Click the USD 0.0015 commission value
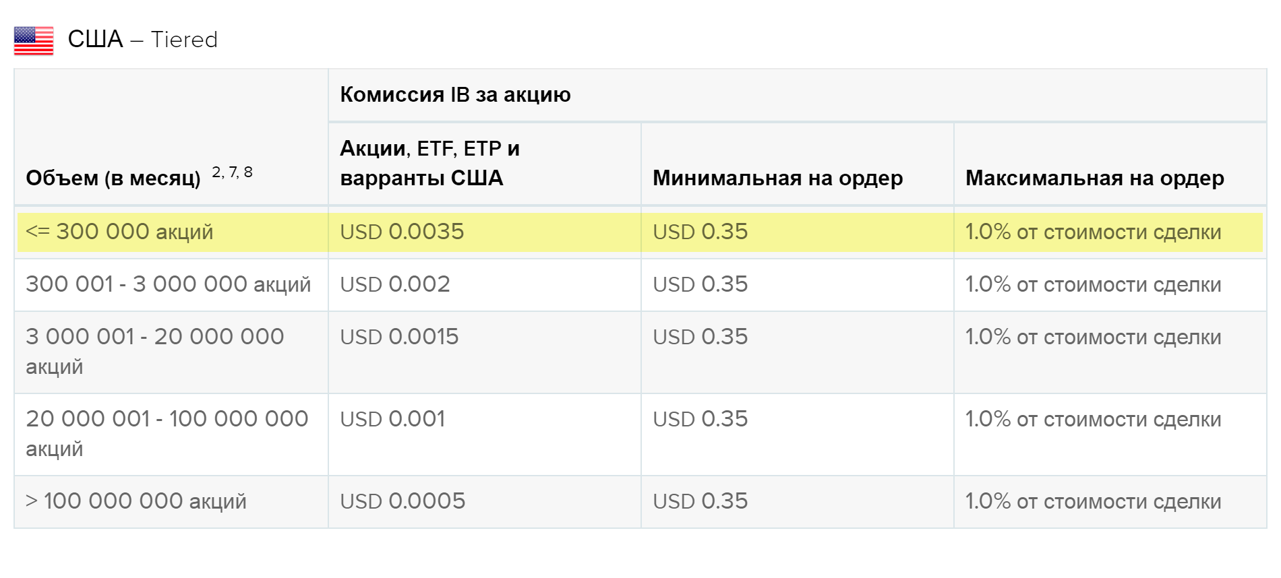1281x578 pixels. (x=399, y=337)
